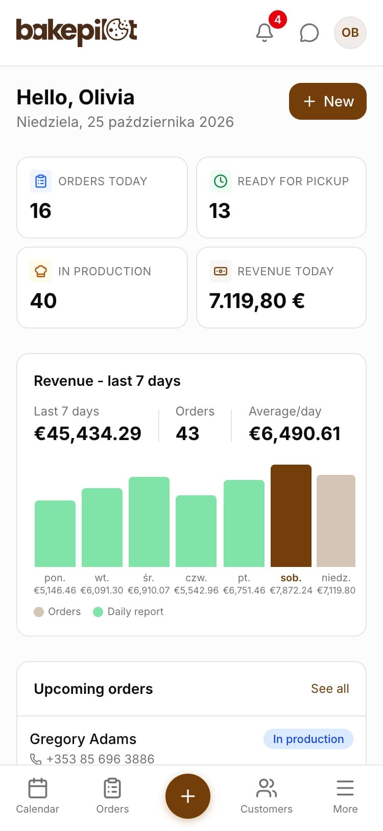This screenshot has height=831, width=383.
Task: Tap the round plus button in bottom bar
Action: [x=188, y=796]
